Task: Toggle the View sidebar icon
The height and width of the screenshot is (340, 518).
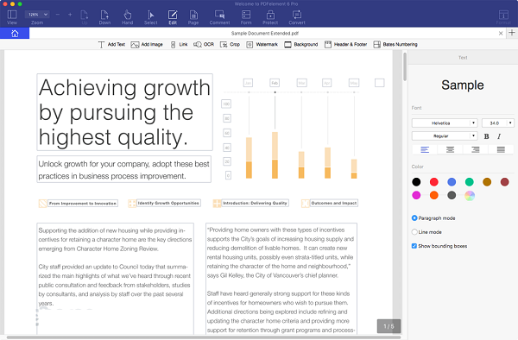Action: pyautogui.click(x=12, y=17)
